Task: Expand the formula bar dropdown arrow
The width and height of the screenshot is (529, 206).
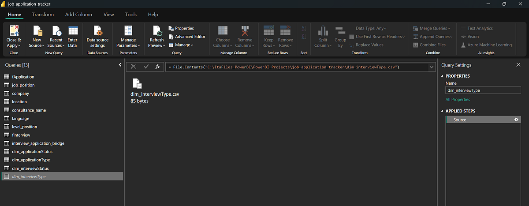Action: 432,67
